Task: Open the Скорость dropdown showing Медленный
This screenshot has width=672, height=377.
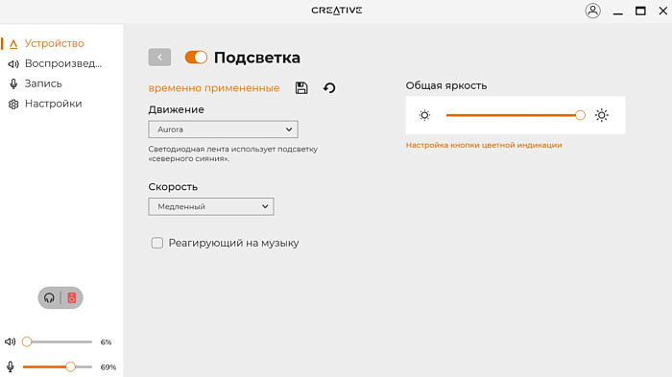Action: tap(211, 206)
